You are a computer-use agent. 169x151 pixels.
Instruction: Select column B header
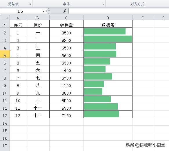pyautogui.click(x=38, y=18)
